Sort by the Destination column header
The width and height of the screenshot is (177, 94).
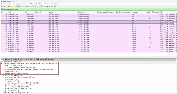point(81,12)
